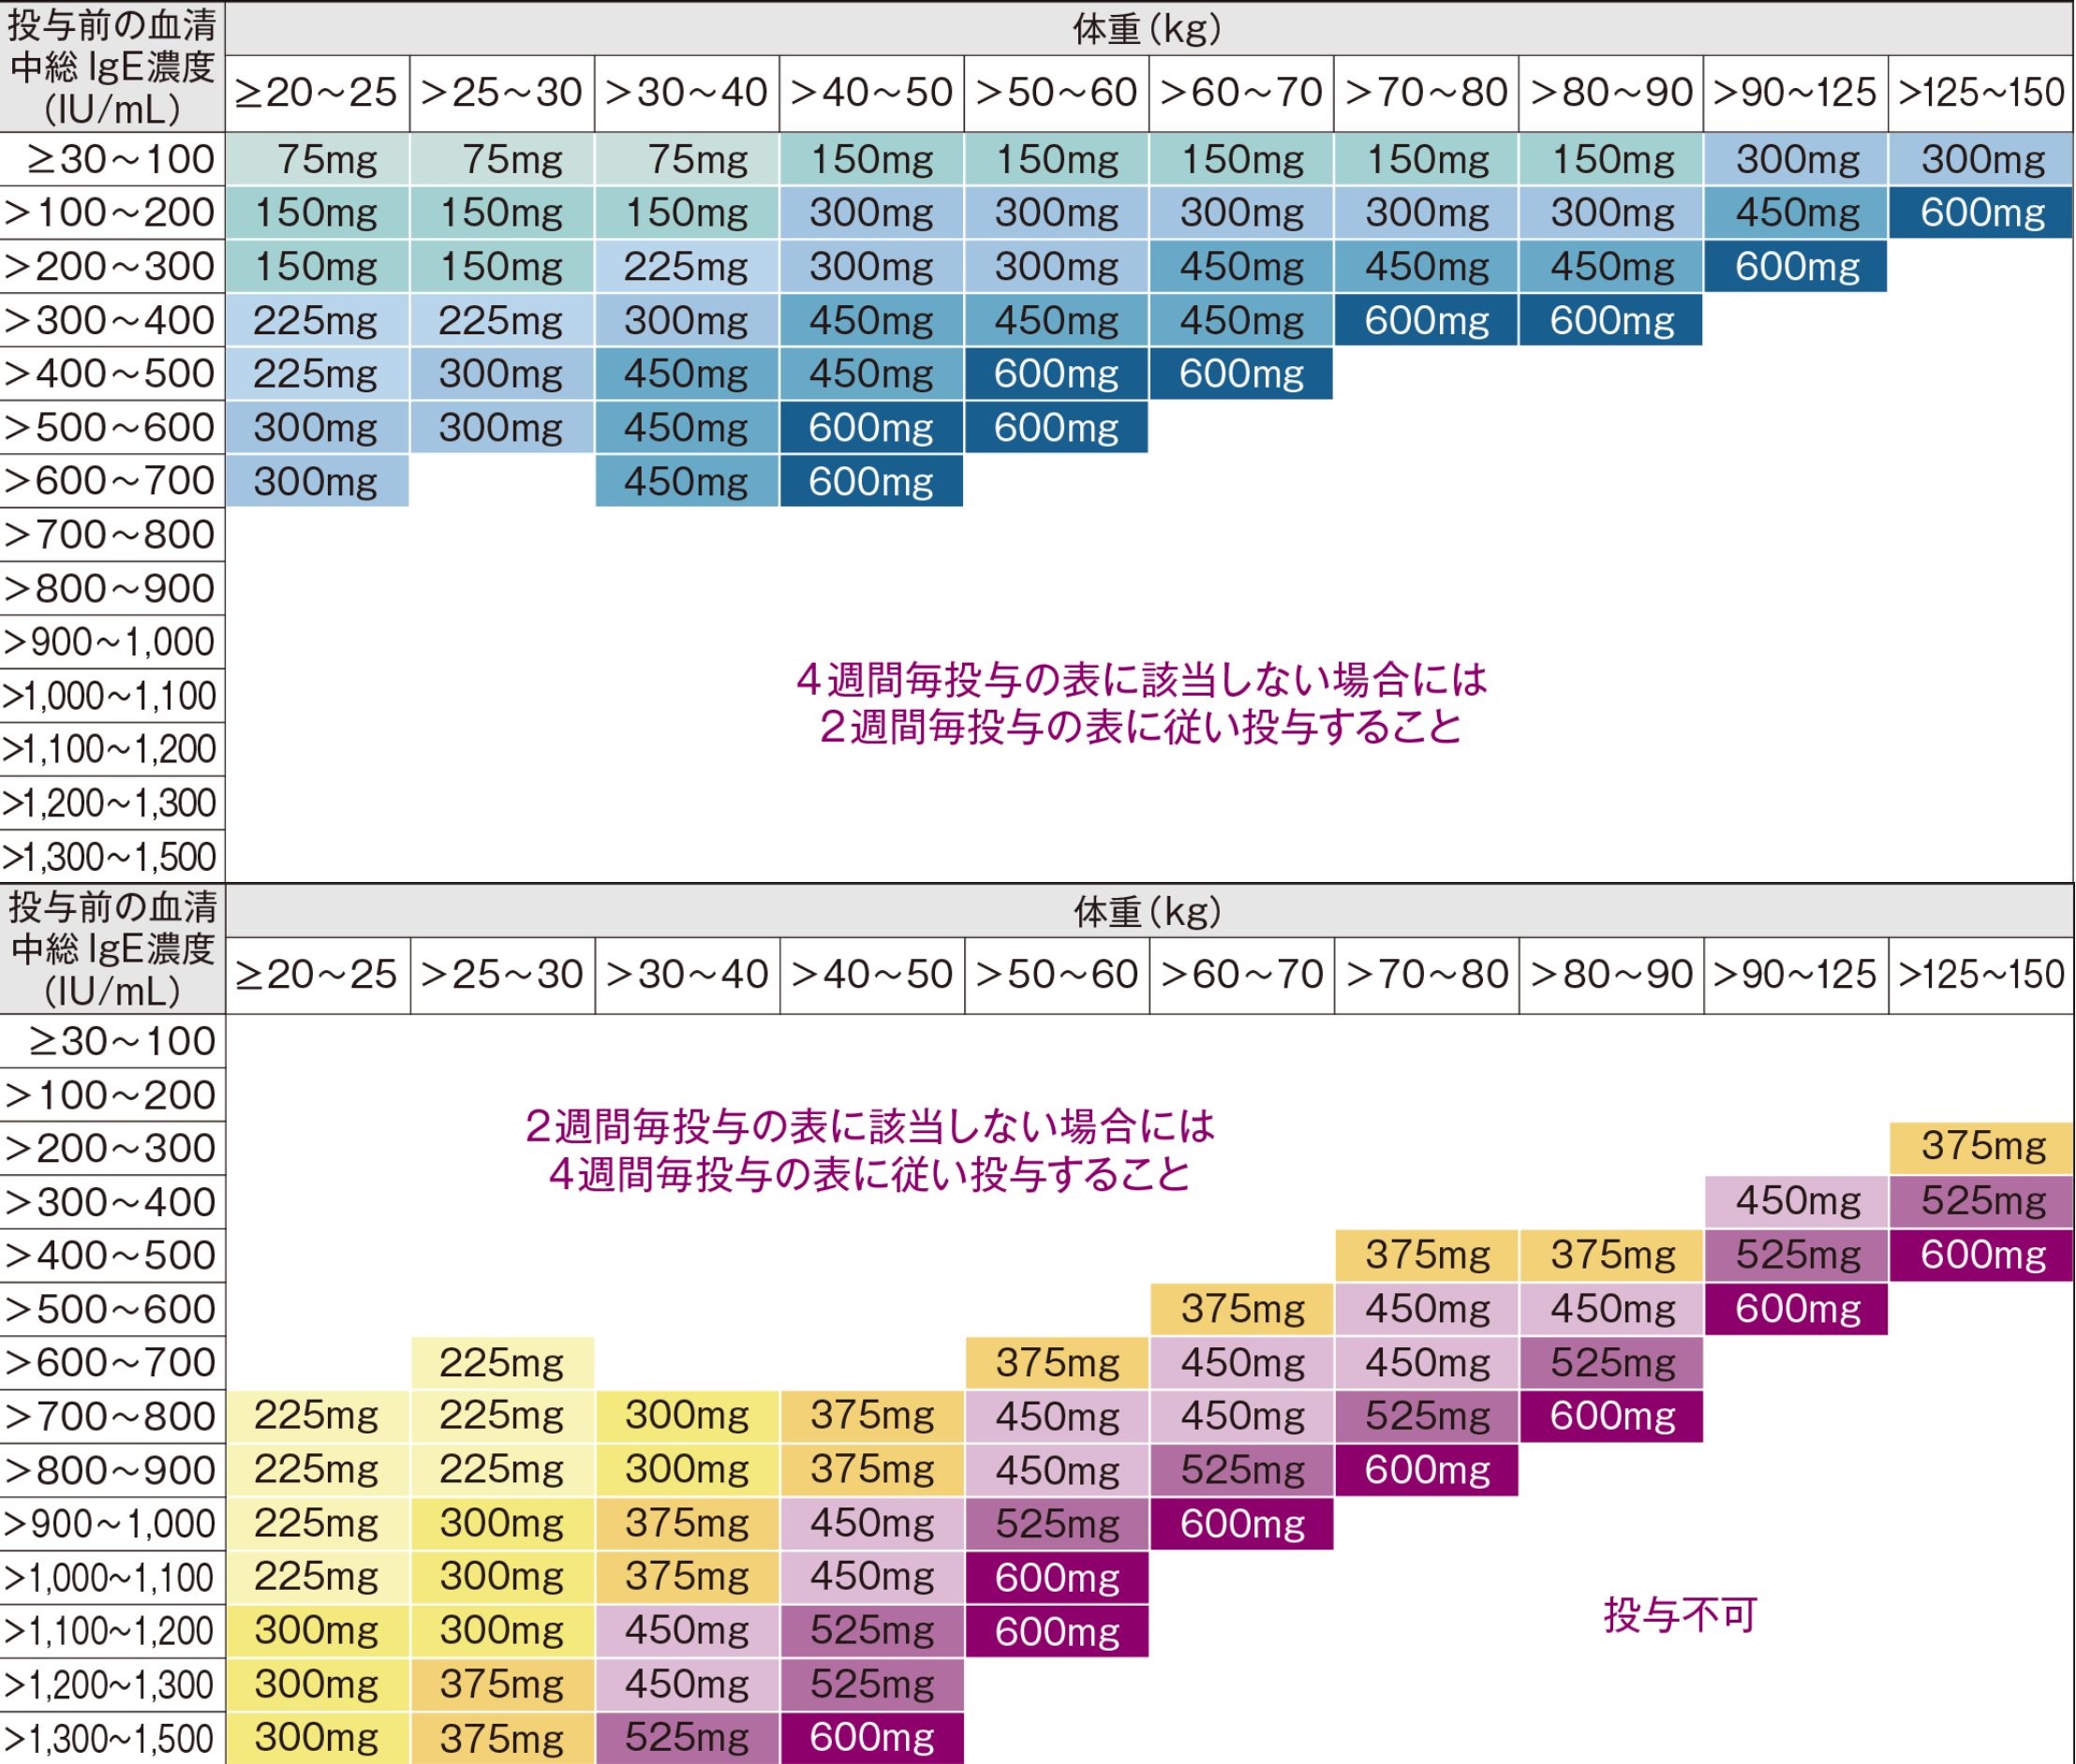Click 600mg in lower table row >1,300~1,500

(871, 1739)
